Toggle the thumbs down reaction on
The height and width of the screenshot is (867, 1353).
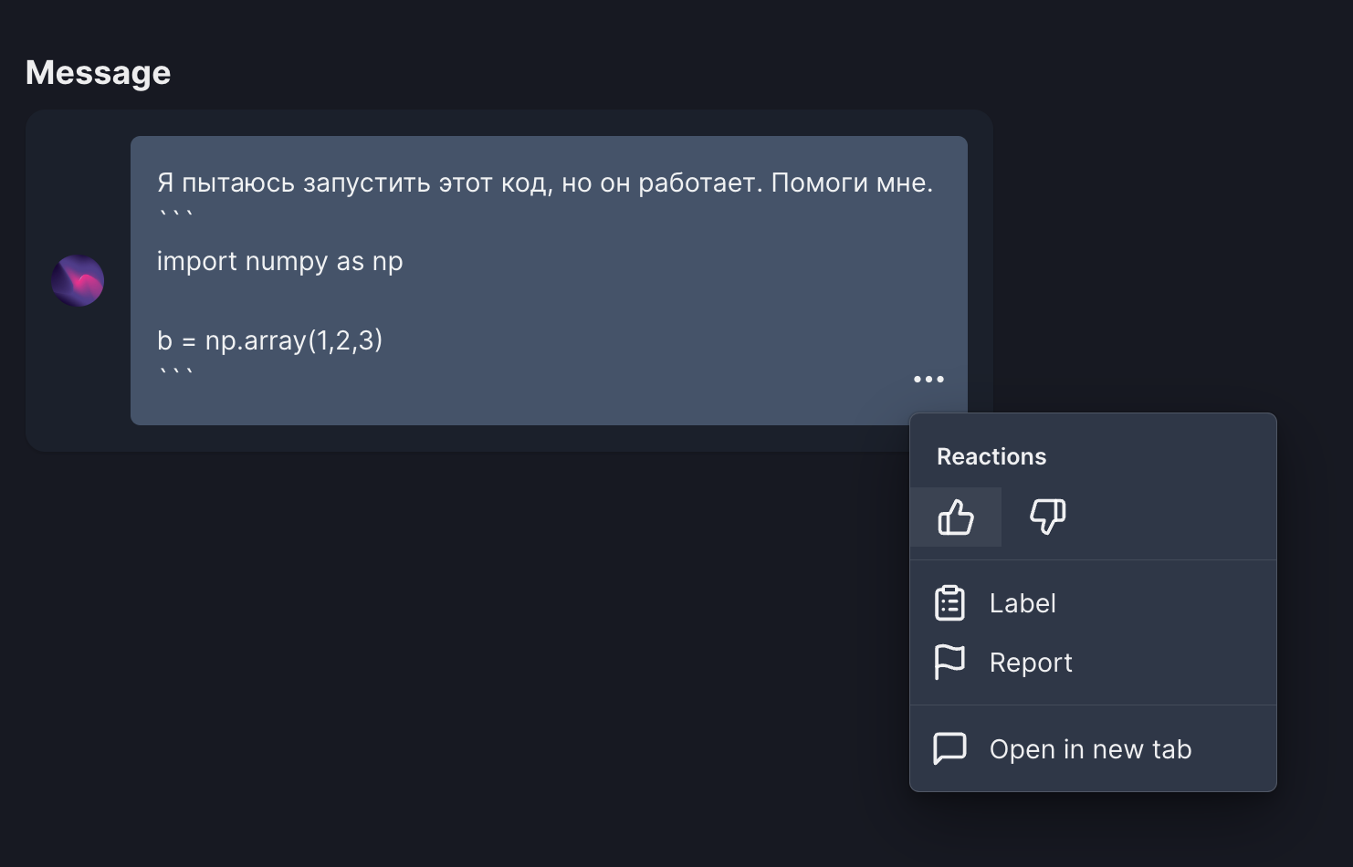click(1046, 517)
